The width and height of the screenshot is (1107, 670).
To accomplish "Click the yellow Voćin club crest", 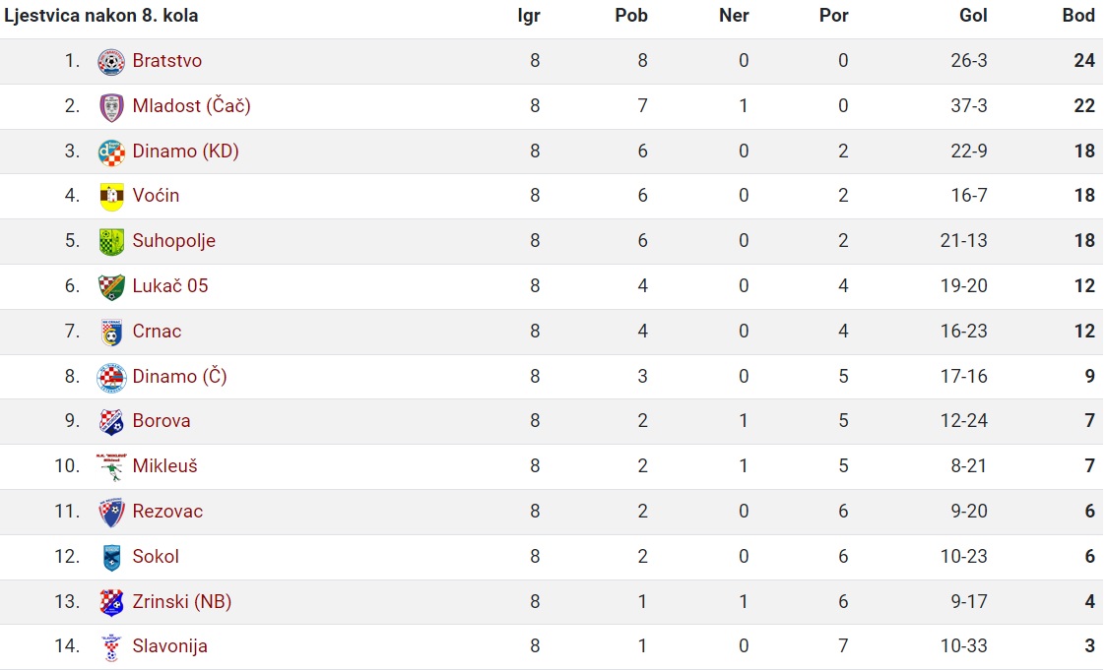I will point(111,197).
